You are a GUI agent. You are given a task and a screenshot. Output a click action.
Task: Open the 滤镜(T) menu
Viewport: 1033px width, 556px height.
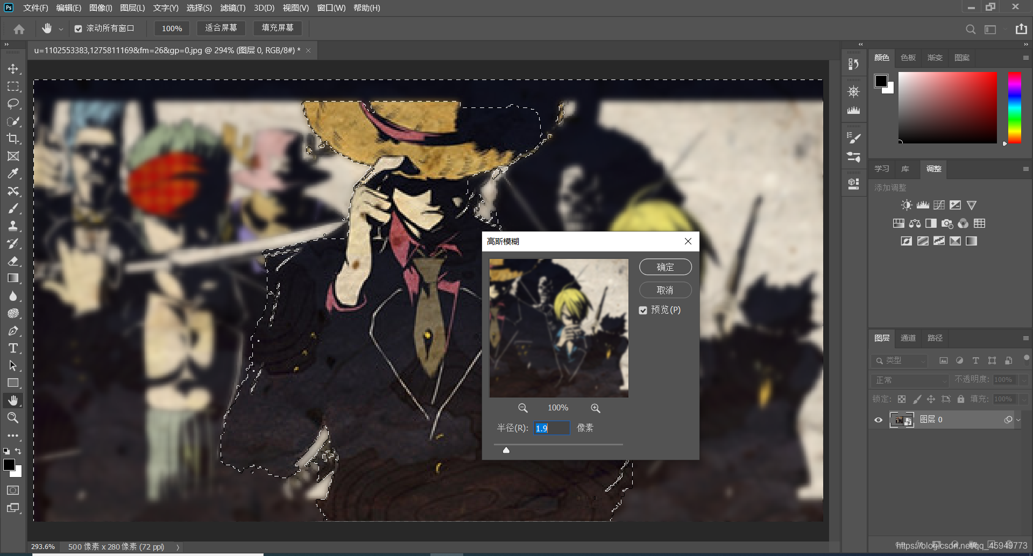coord(232,8)
